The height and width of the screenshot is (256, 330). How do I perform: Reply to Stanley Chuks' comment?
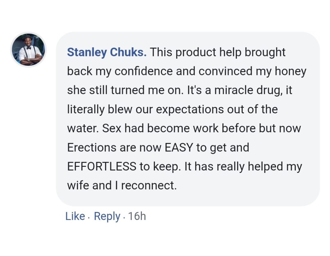click(x=107, y=216)
